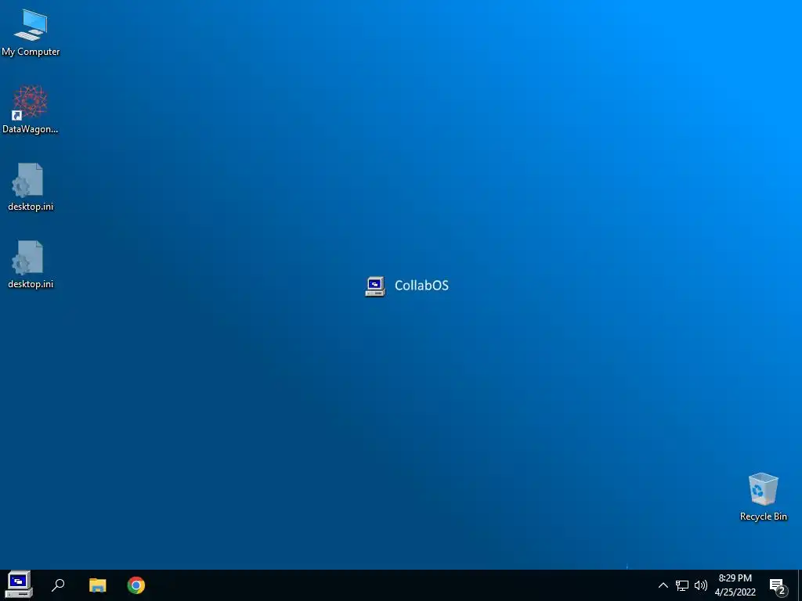Click the CollabOS computer logo at center
The width and height of the screenshot is (802, 601).
[x=375, y=286]
